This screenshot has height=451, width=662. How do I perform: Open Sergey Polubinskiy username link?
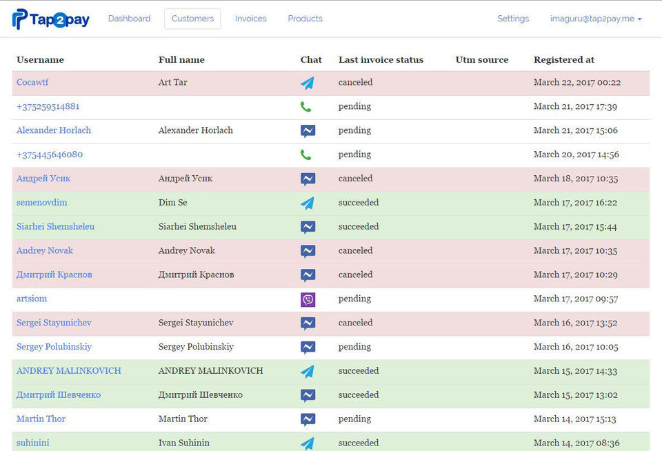point(54,347)
